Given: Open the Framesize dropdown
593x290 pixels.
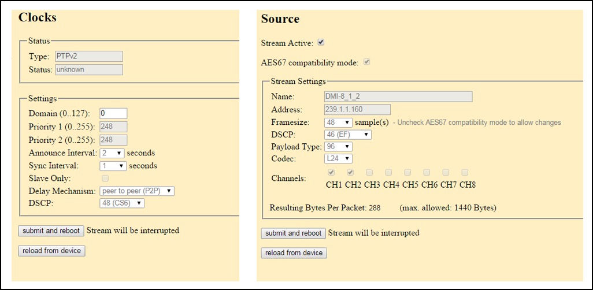Looking at the screenshot, I should (338, 122).
